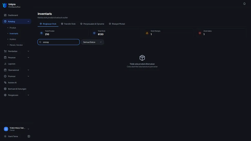Click the Laporan bar chart icon
The image size is (251, 141).
[5, 64]
